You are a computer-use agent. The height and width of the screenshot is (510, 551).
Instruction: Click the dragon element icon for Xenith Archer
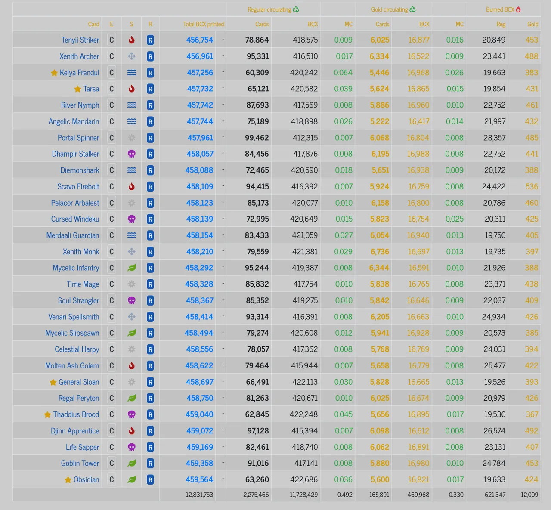132,56
